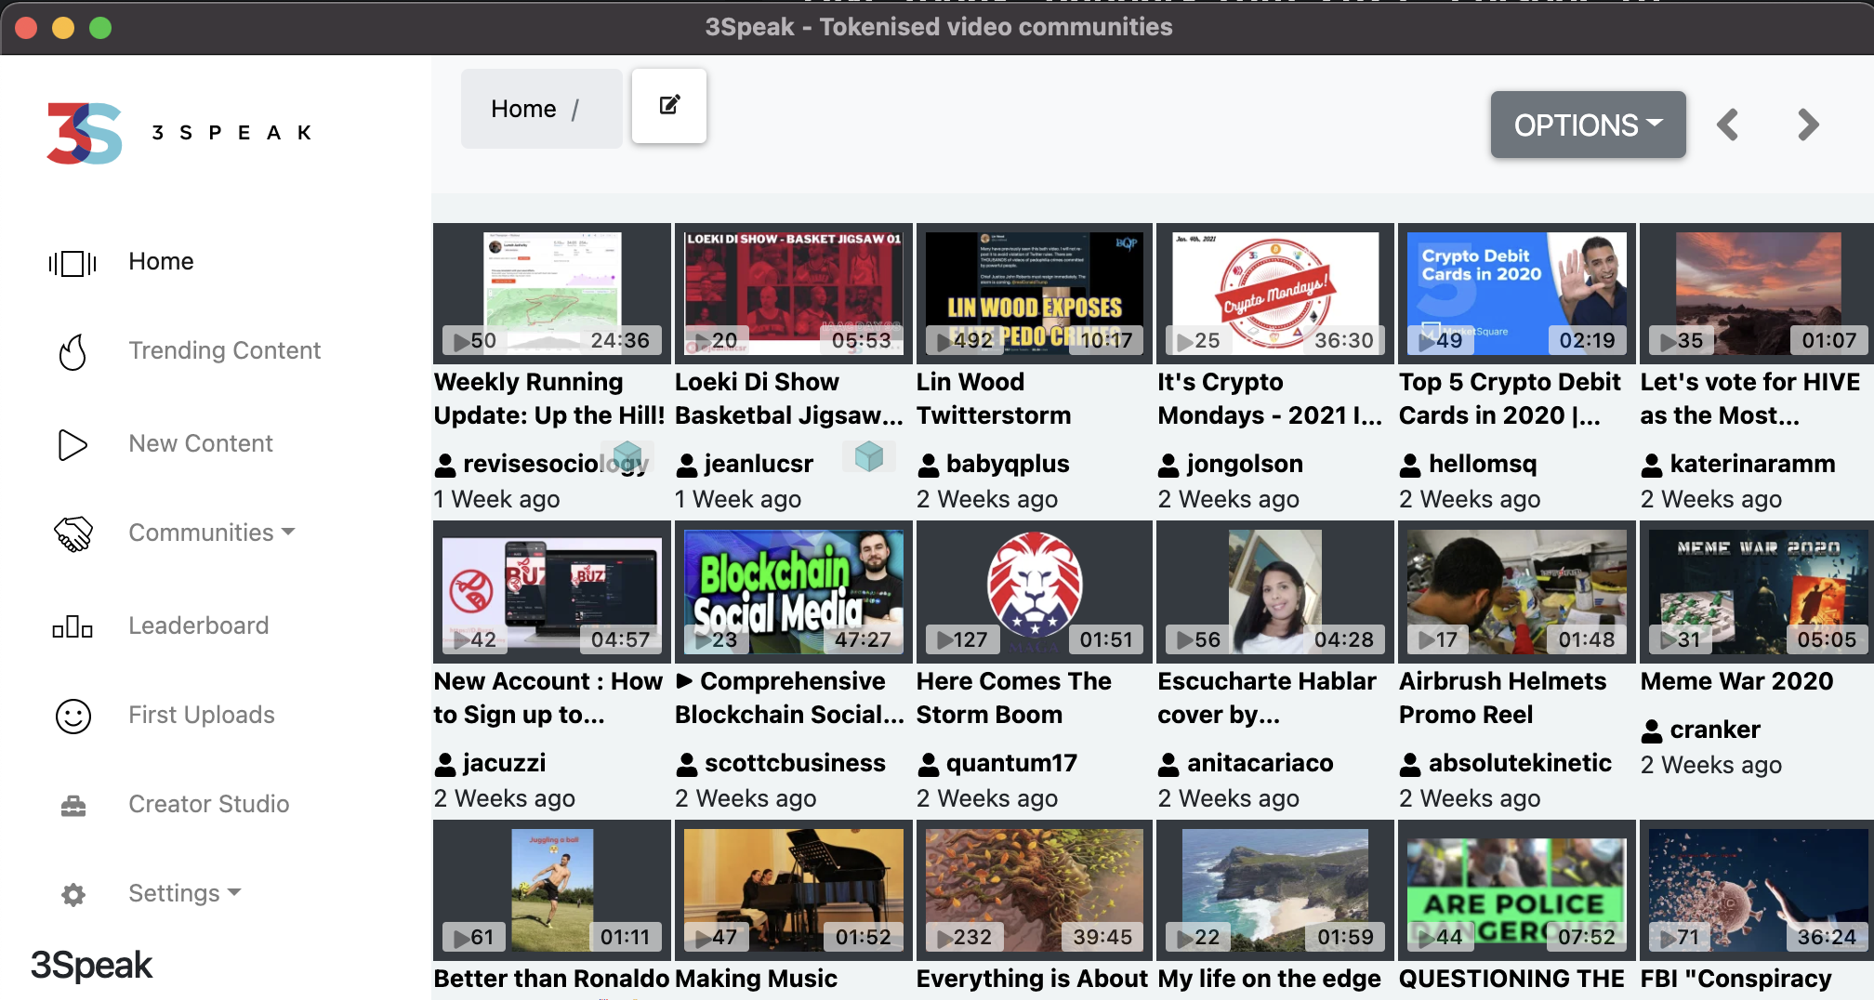Open Loeki Di Show Basketbal Jigsaw thumbnail

(x=793, y=294)
